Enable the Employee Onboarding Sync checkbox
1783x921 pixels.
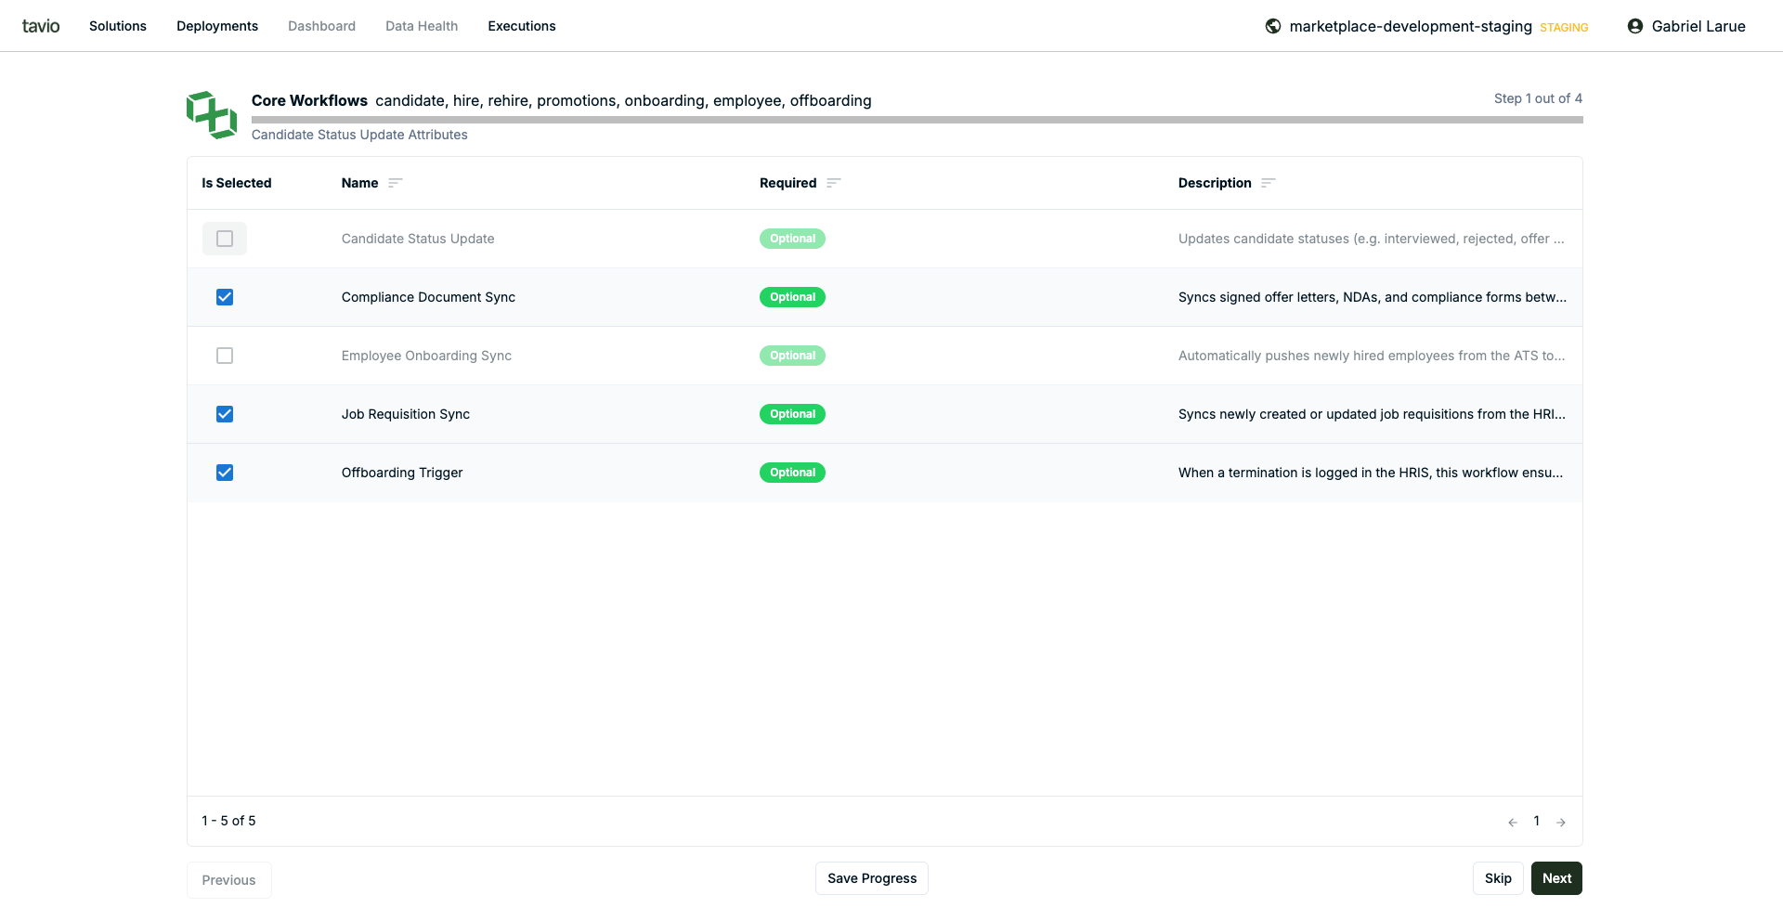[x=225, y=356]
